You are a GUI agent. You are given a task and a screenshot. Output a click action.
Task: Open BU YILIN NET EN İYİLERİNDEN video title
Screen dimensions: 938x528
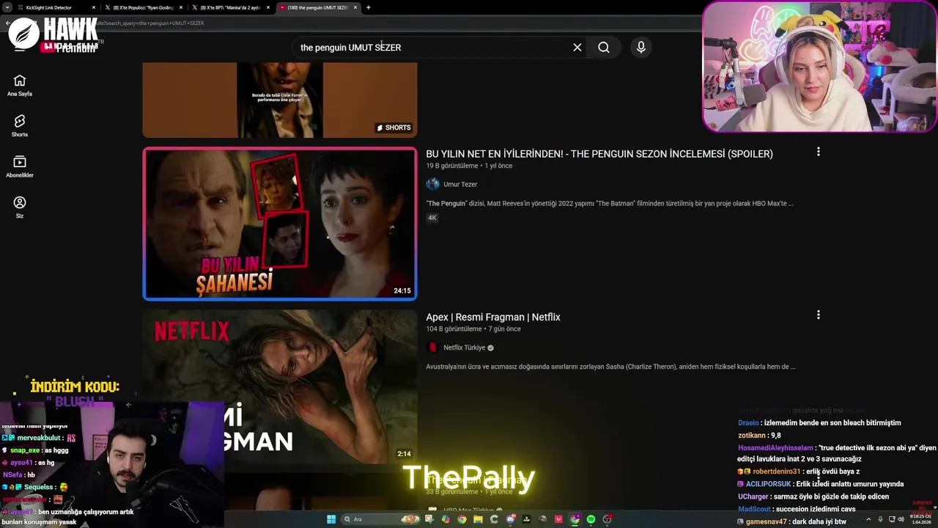tap(599, 154)
